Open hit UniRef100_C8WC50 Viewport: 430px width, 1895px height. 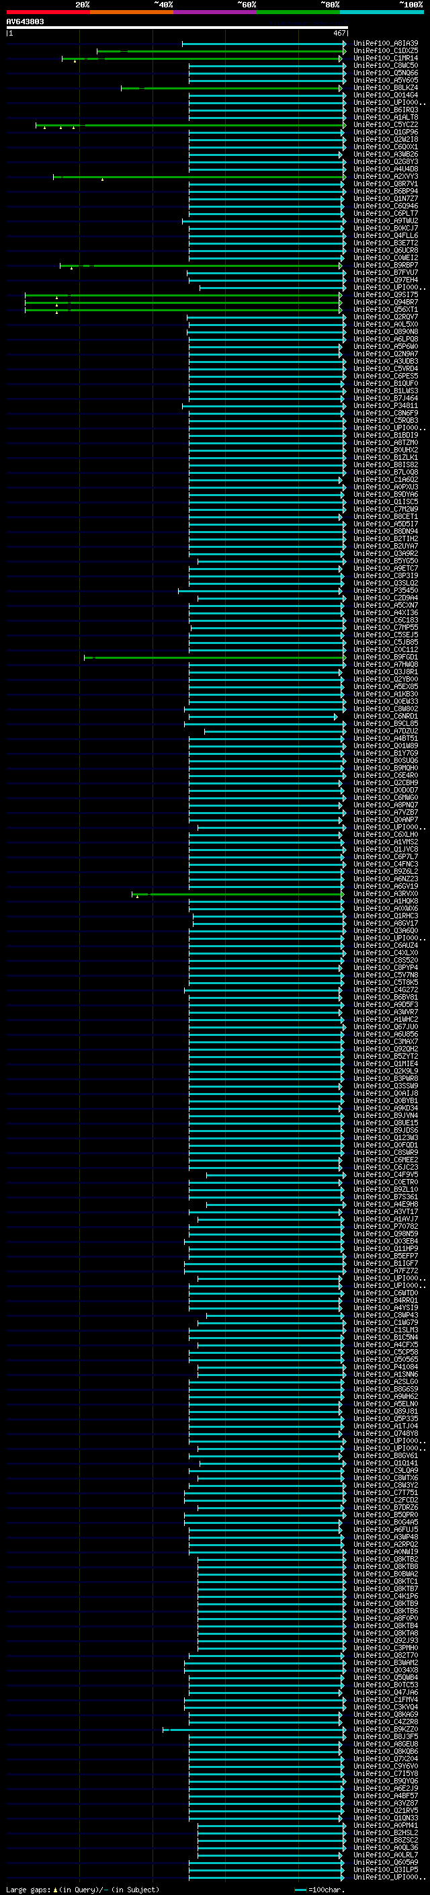pyautogui.click(x=386, y=65)
